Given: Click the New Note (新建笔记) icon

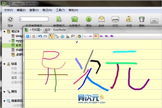Looking at the screenshot, I should (x=59, y=19).
